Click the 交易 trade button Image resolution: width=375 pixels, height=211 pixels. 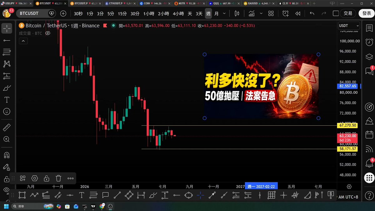(x=348, y=13)
